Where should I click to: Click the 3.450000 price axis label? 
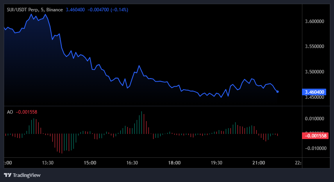click(315, 97)
